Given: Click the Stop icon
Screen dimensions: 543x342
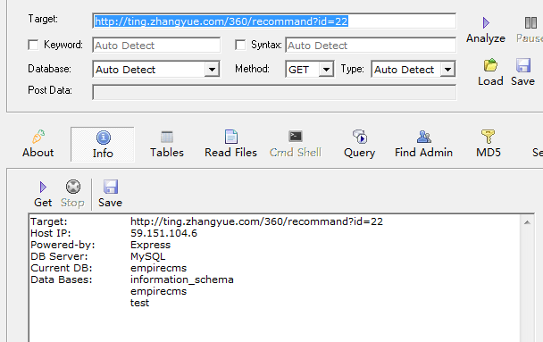Looking at the screenshot, I should tap(73, 187).
